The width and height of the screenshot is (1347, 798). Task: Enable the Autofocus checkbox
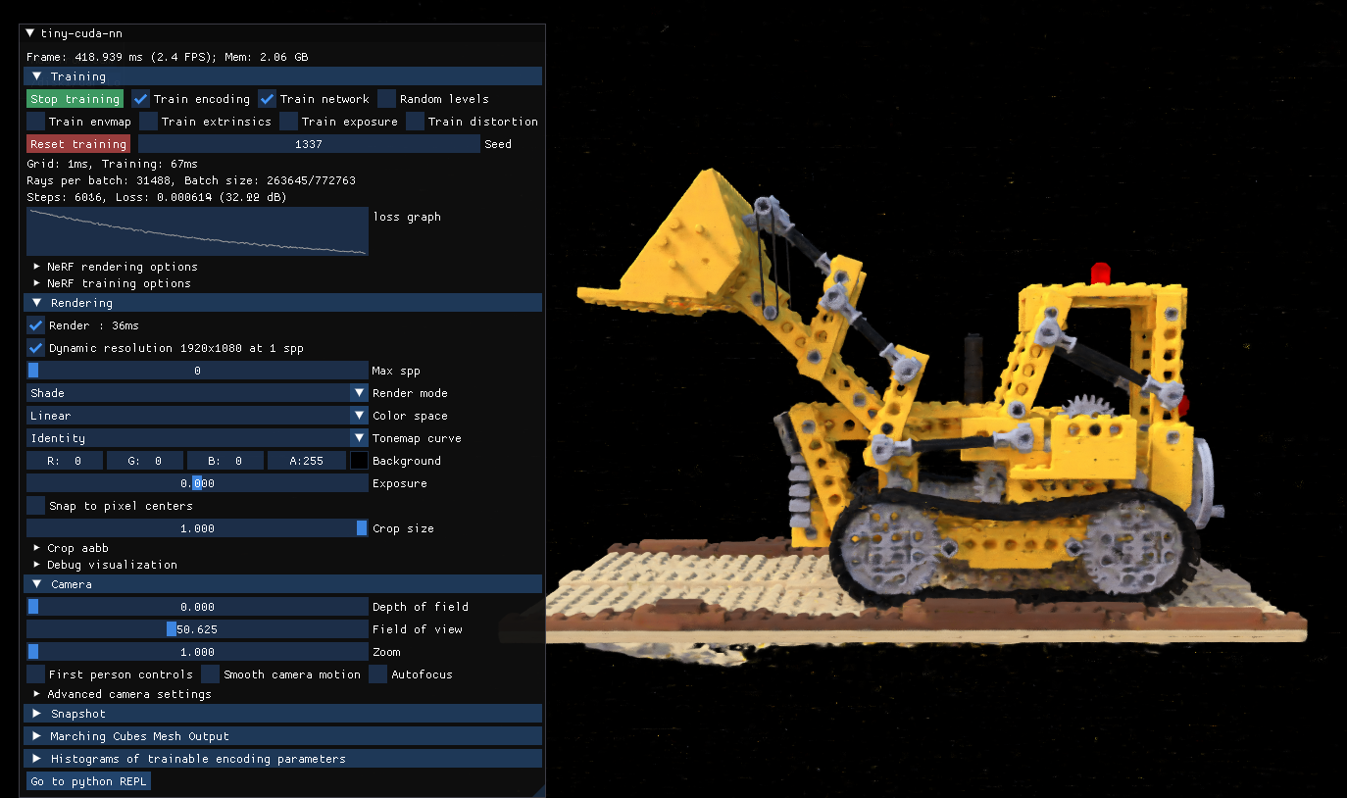(x=378, y=674)
